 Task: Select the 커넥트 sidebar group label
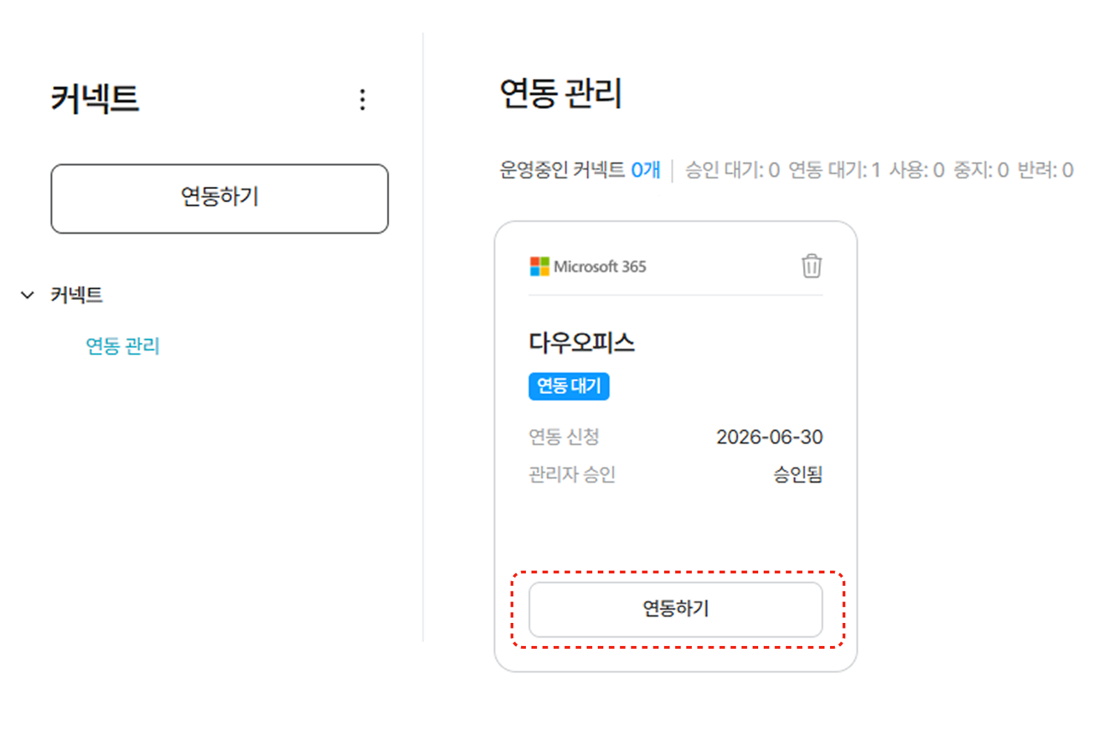click(77, 295)
